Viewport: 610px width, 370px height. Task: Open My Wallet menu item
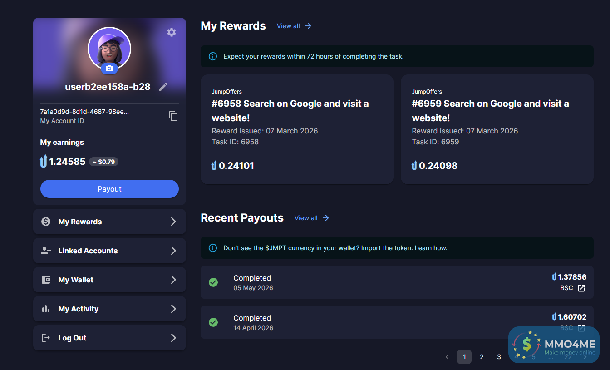tap(109, 280)
